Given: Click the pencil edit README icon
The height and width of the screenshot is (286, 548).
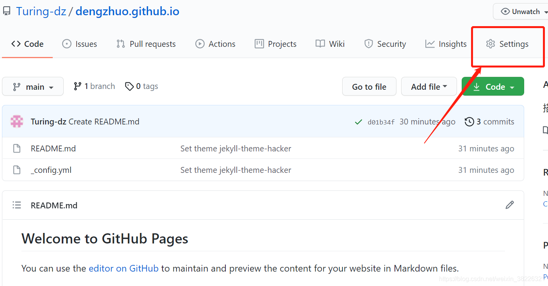Looking at the screenshot, I should (510, 205).
